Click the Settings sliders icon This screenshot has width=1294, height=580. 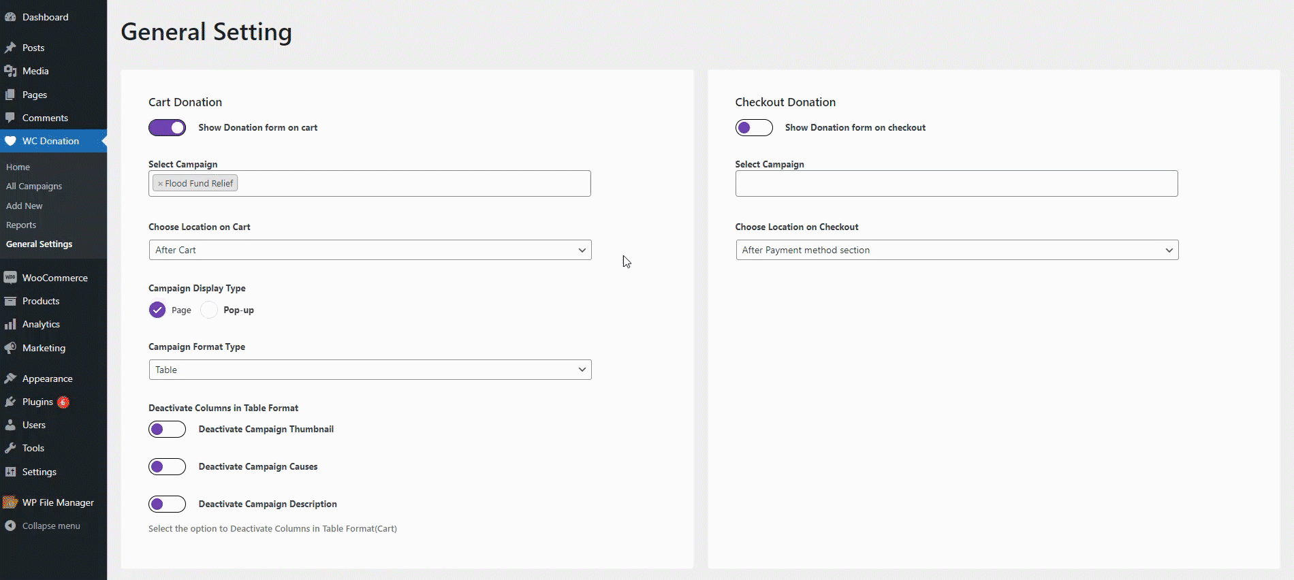(10, 472)
